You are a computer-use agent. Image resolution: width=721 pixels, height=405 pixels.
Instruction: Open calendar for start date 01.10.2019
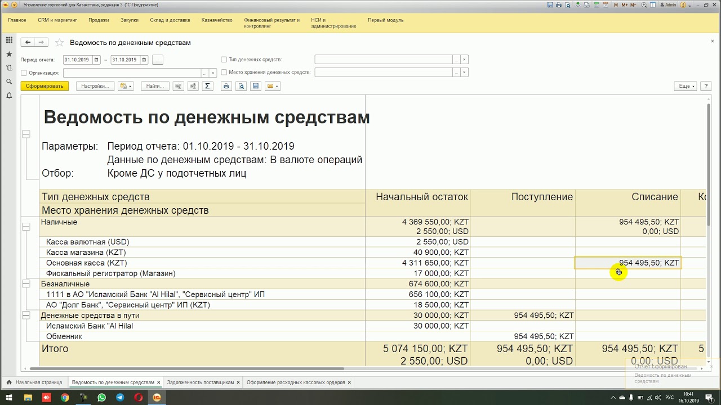(x=96, y=60)
